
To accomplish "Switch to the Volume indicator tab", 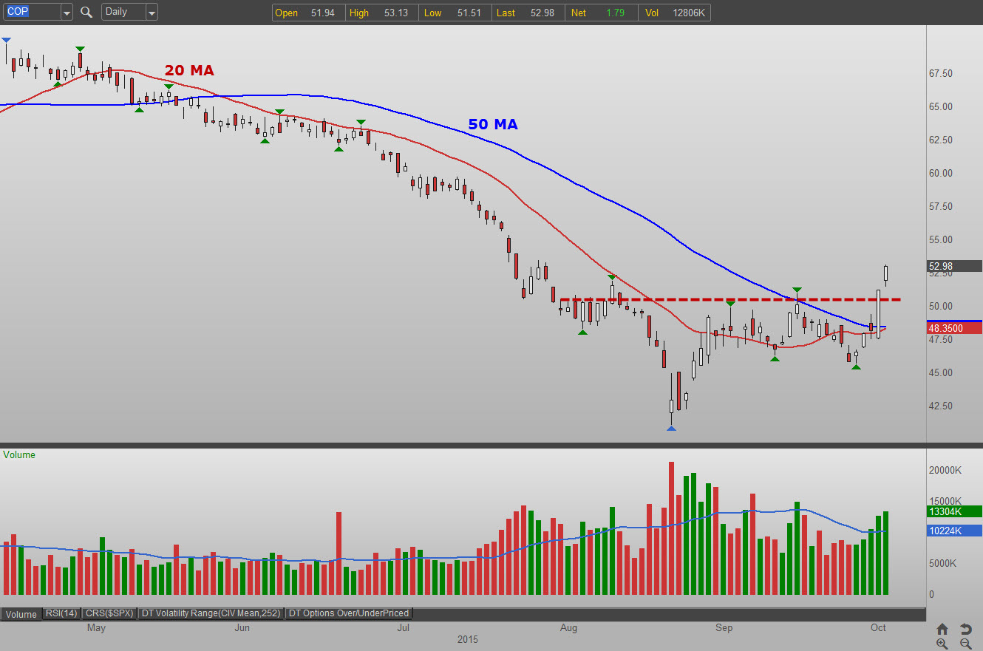I will tap(21, 614).
